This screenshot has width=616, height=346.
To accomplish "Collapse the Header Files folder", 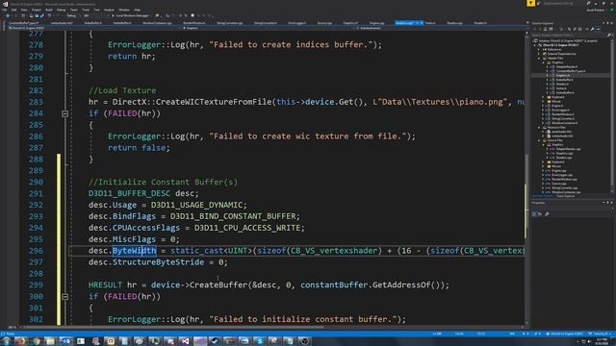I will coord(539,59).
